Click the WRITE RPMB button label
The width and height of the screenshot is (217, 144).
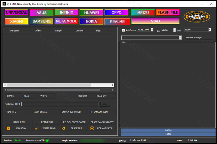point(49,128)
